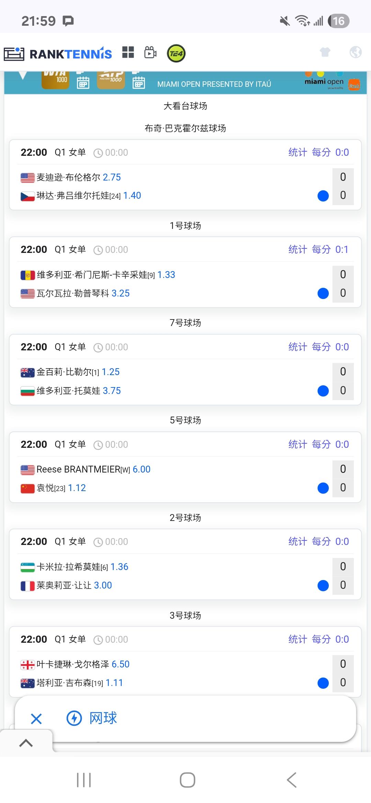Expand the bottom-left up chevron panel
The image size is (371, 803).
point(26,743)
